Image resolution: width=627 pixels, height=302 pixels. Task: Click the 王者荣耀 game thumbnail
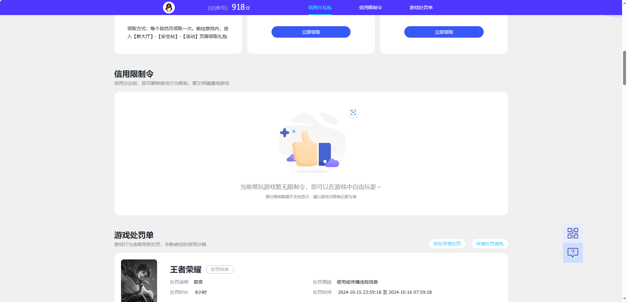click(x=139, y=281)
